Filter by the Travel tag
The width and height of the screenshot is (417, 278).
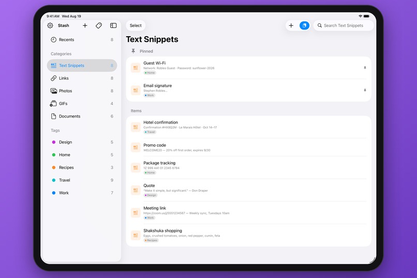coord(82,180)
